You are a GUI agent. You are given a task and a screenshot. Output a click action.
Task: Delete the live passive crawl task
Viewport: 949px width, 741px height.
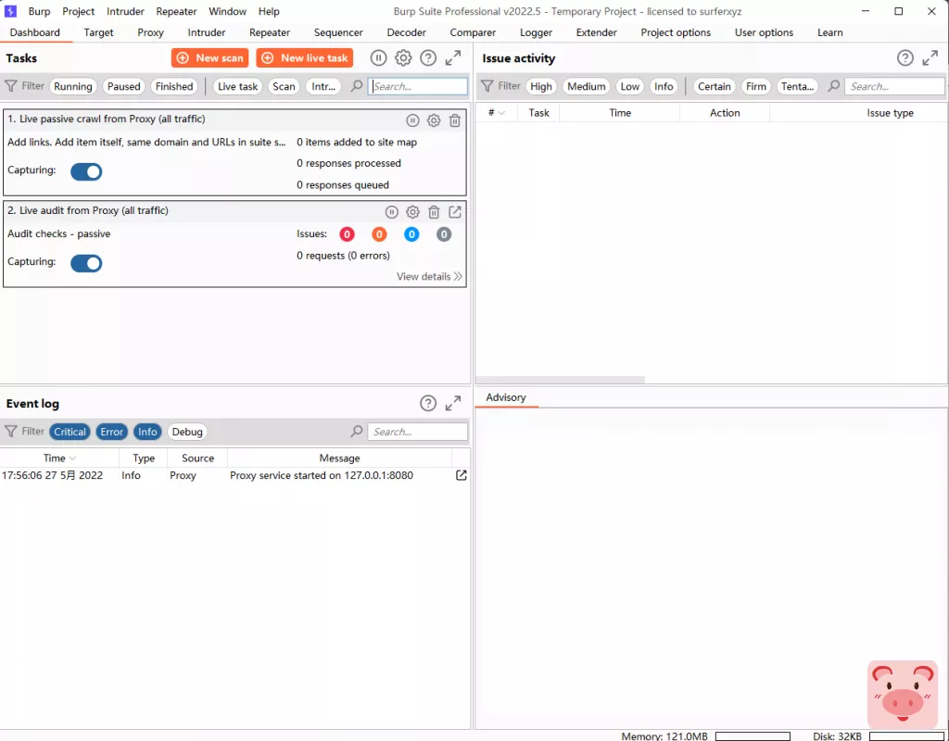pos(454,119)
